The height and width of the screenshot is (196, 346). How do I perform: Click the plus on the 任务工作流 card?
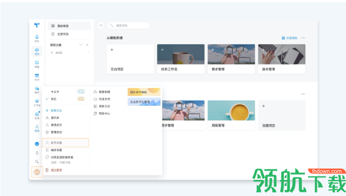coord(163,50)
